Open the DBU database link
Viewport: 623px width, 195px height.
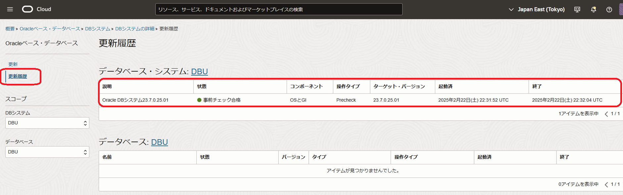click(160, 142)
